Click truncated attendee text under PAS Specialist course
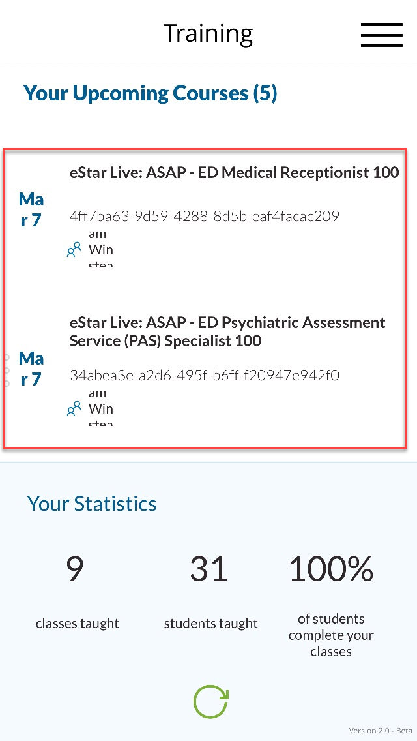The width and height of the screenshot is (417, 741). [100, 408]
